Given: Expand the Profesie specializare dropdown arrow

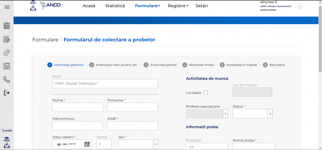Looking at the screenshot, I should 225,113.
